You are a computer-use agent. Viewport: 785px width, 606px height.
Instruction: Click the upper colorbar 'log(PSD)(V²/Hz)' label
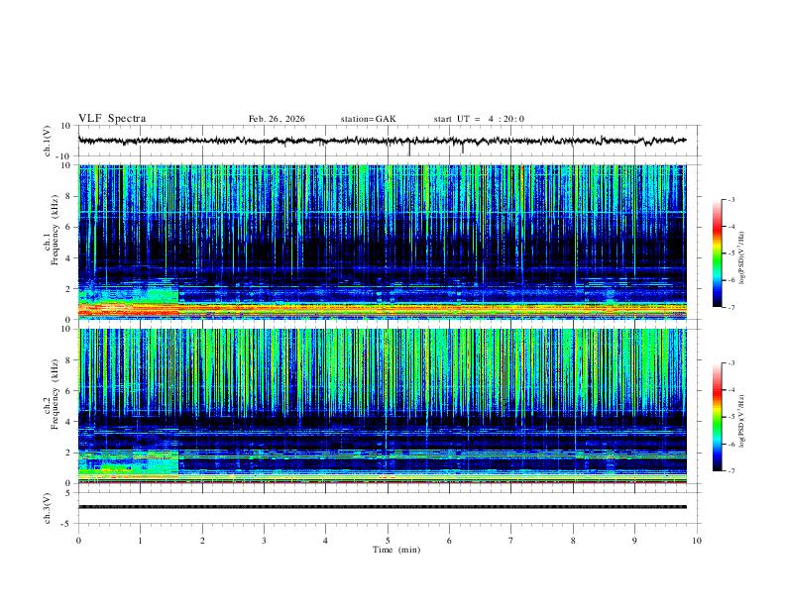(742, 258)
